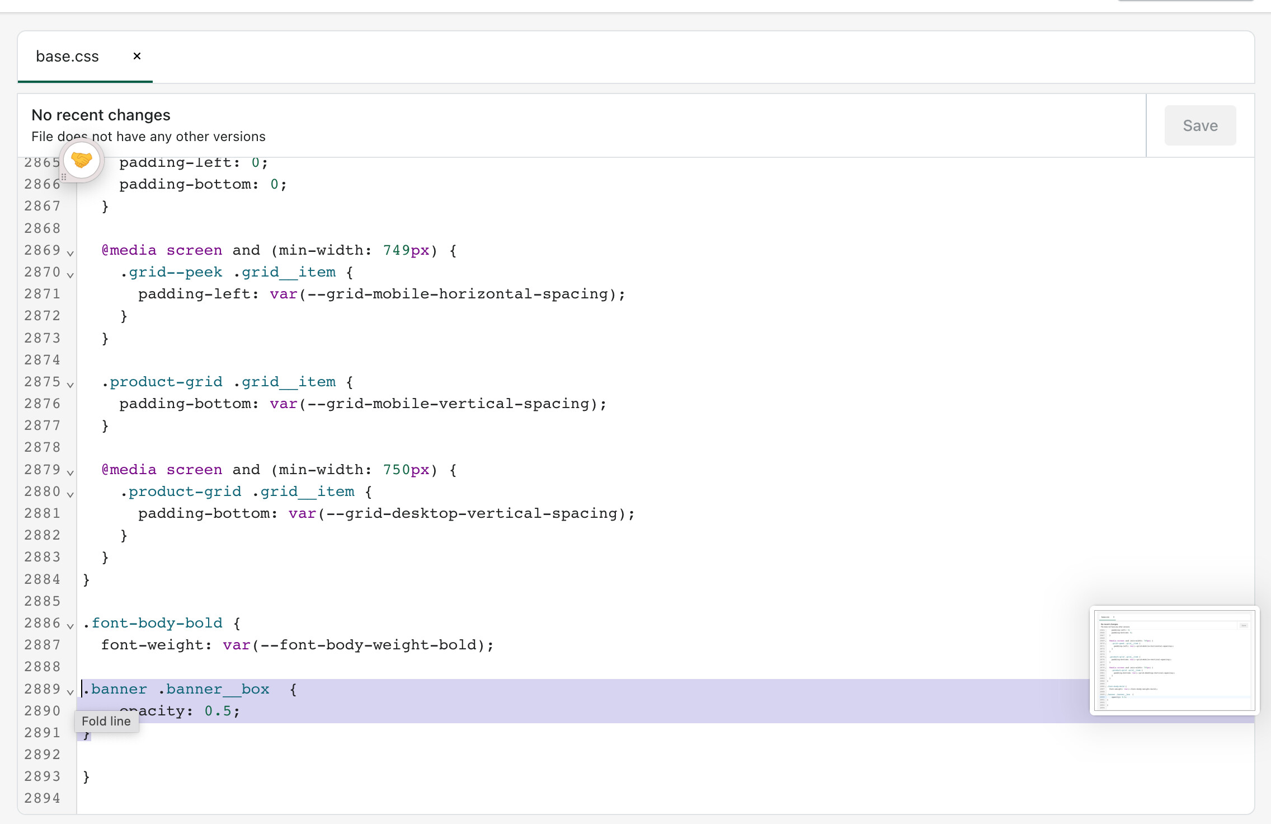Screen dimensions: 1271x824
Task: Click line number 2884 in gutter
Action: [x=42, y=579]
